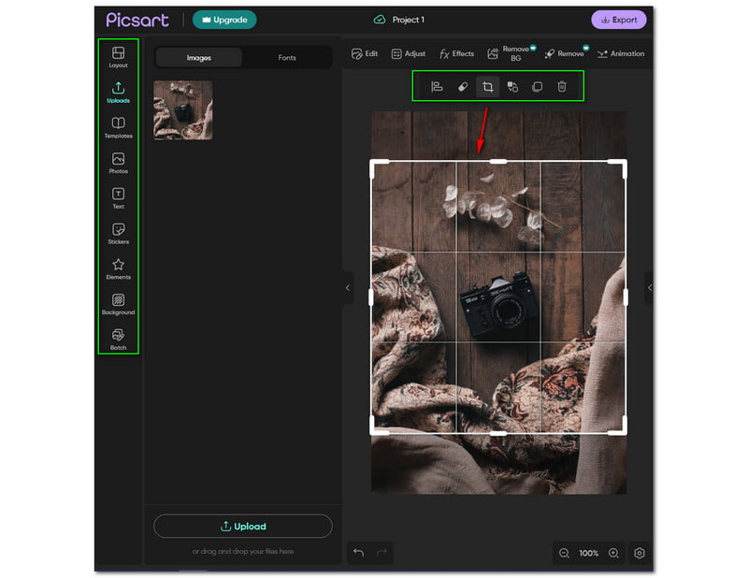This screenshot has width=748, height=578.
Task: Open the Layout panel in sidebar
Action: click(x=118, y=56)
